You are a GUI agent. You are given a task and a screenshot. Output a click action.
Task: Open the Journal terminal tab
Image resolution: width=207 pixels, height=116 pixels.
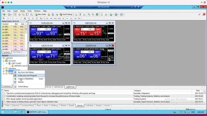tap(107, 105)
